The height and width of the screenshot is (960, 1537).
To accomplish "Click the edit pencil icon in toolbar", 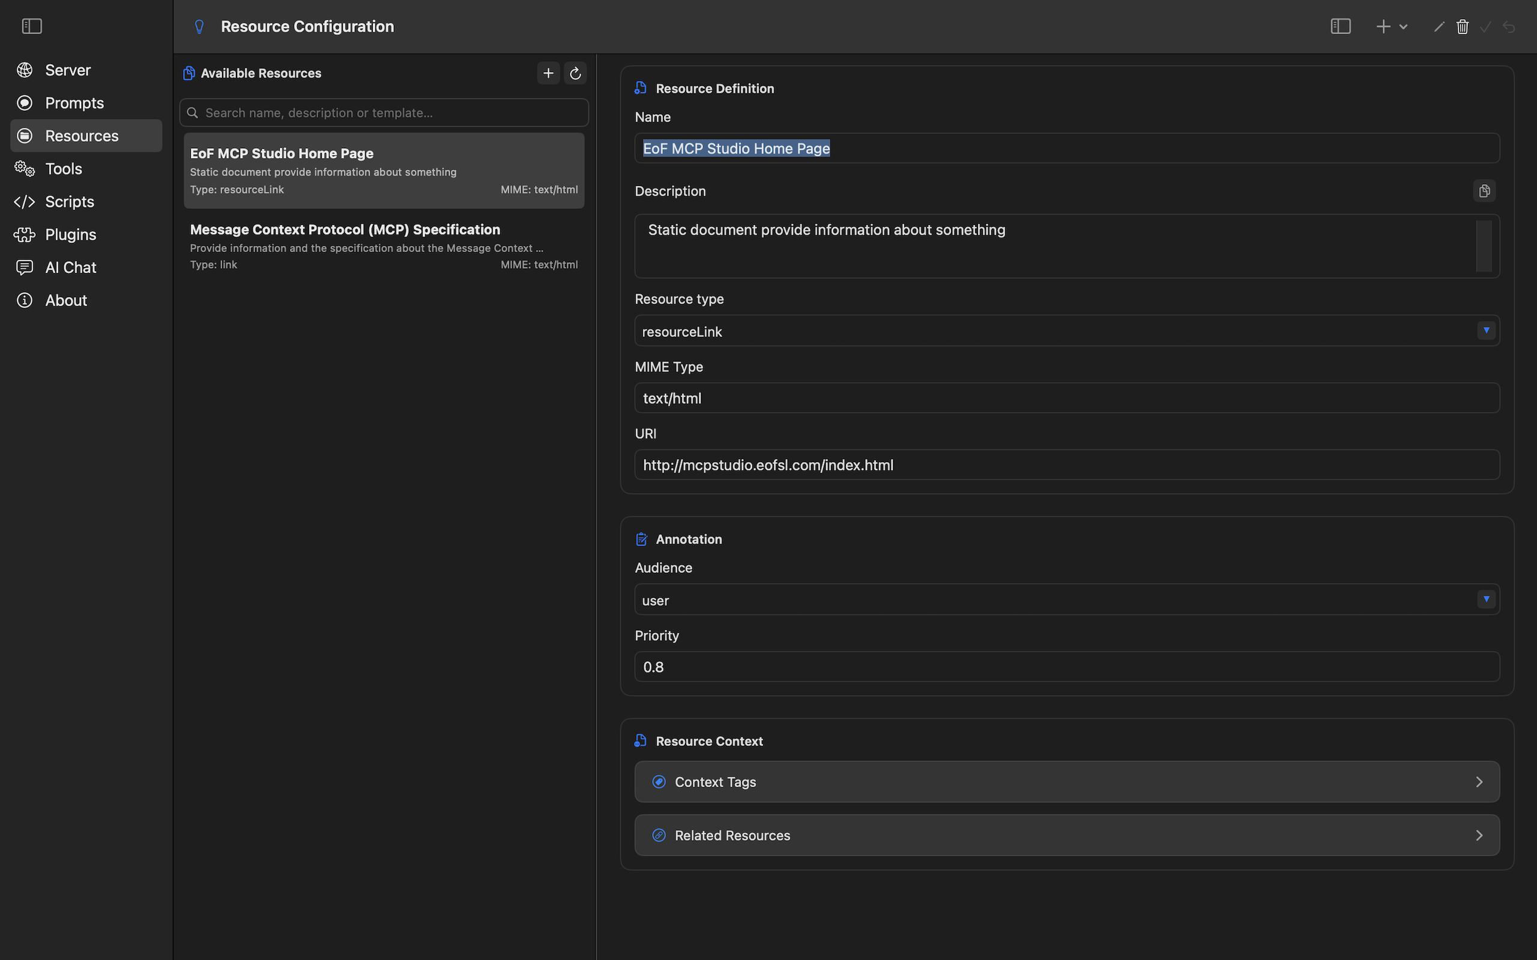I will click(1440, 26).
